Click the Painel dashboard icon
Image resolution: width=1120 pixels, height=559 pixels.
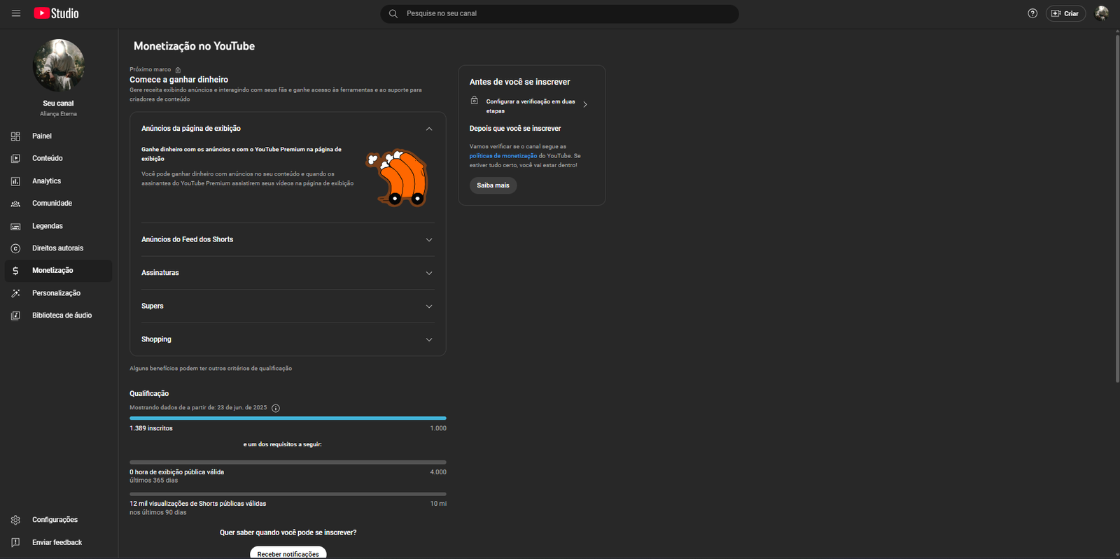[15, 136]
